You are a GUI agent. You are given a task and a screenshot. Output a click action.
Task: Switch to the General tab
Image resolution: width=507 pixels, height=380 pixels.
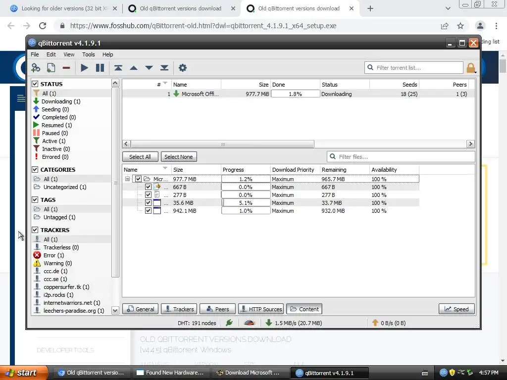(140, 309)
